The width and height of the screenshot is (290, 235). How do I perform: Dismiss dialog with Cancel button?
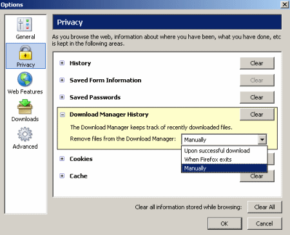click(265, 223)
